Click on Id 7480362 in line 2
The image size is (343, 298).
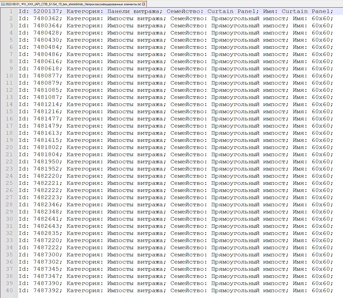pyautogui.click(x=46, y=19)
